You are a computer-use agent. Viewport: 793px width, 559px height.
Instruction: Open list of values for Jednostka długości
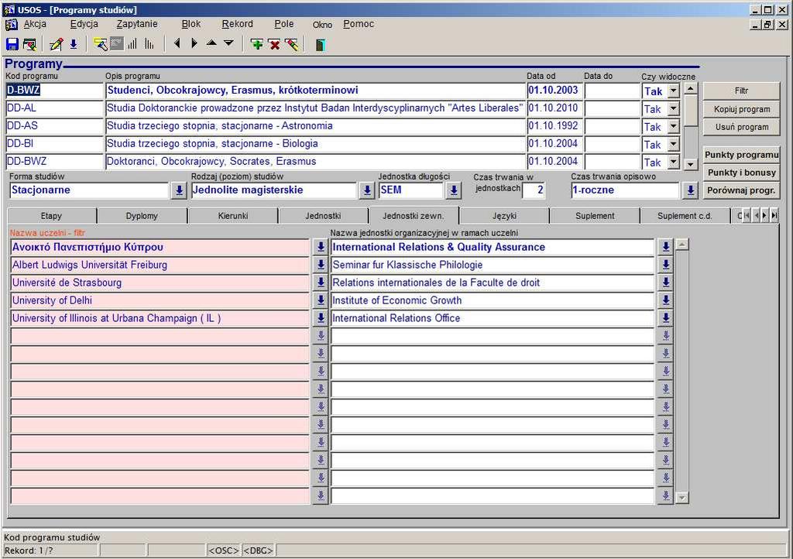coord(454,190)
